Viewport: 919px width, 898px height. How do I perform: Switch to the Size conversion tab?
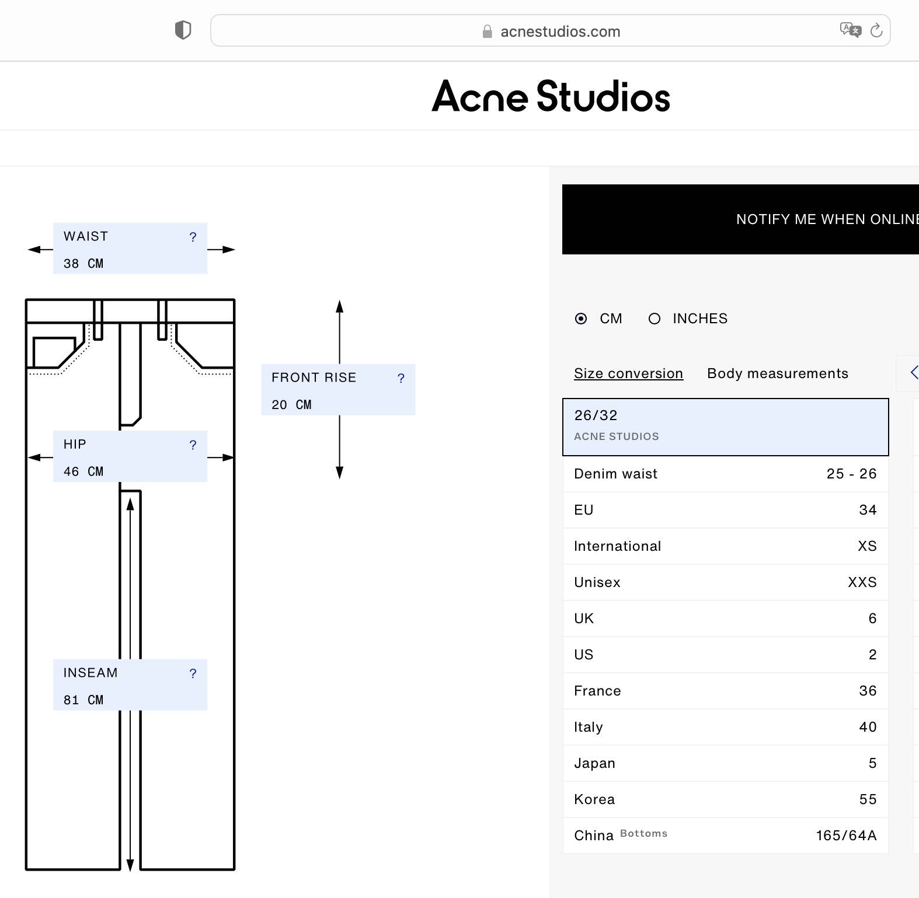628,373
